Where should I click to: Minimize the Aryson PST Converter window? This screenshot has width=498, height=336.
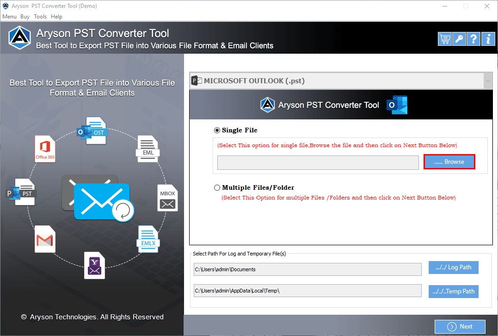[x=445, y=6]
